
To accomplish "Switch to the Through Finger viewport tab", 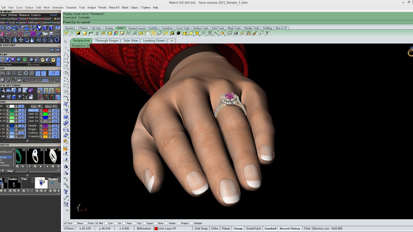I will pyautogui.click(x=107, y=41).
